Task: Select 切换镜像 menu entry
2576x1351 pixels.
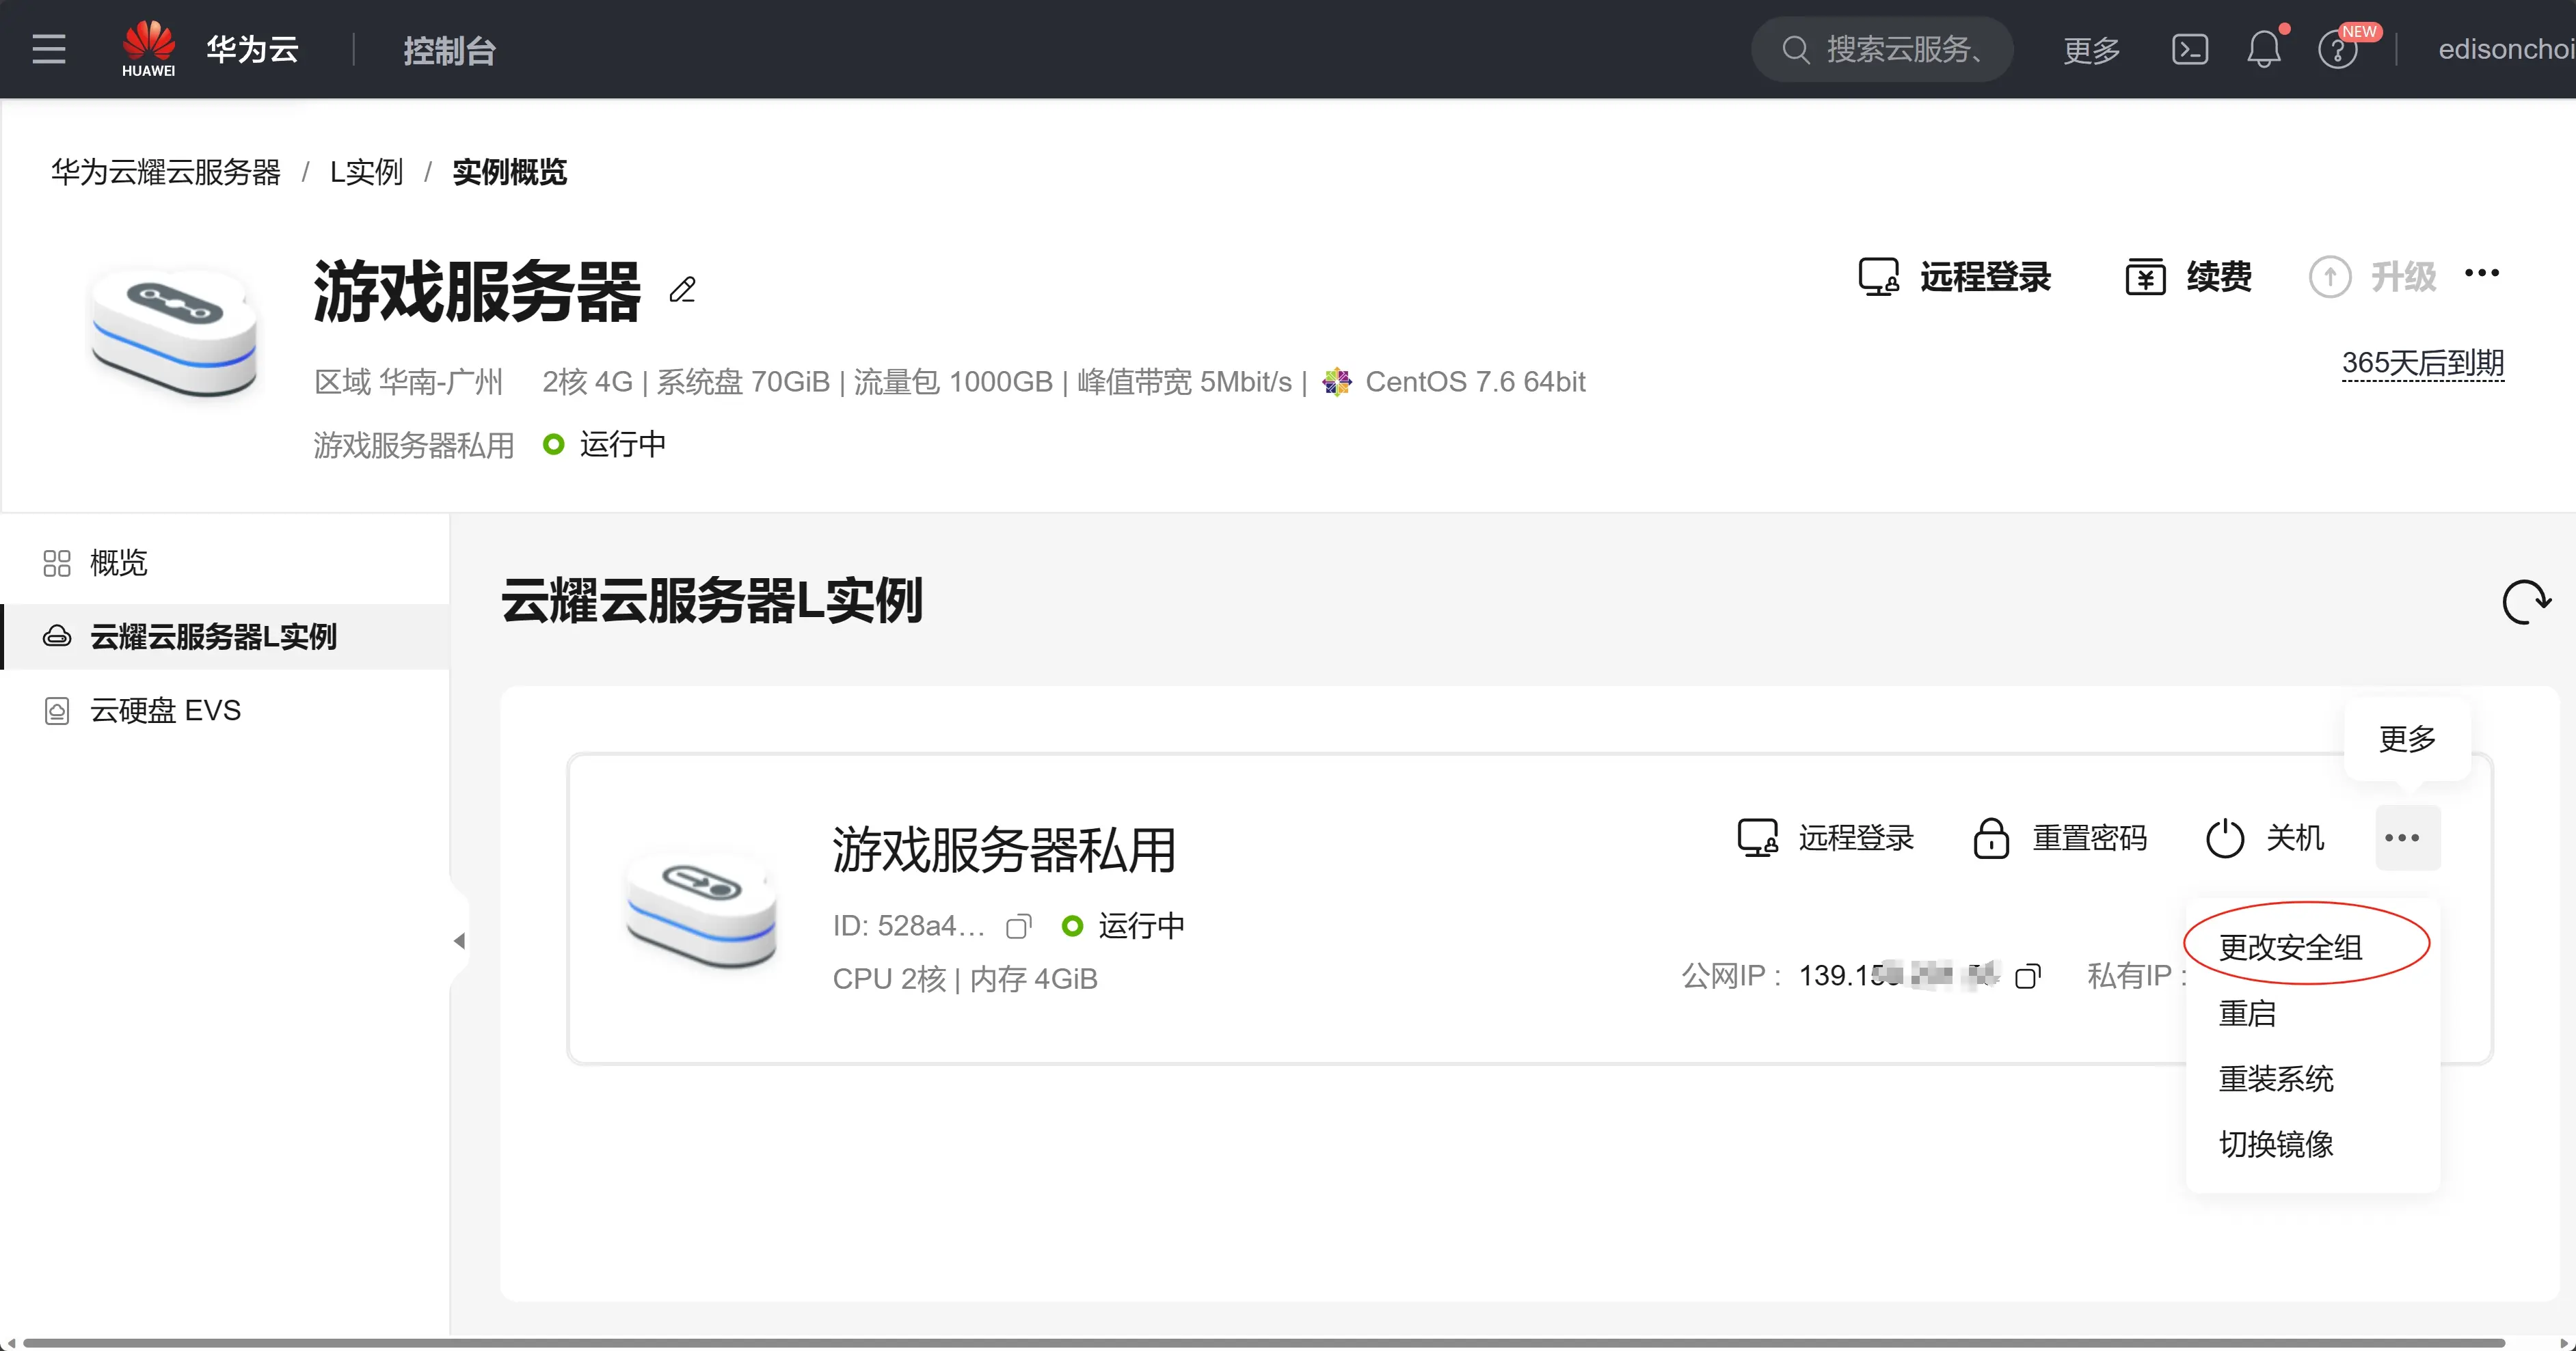Action: [2275, 1143]
